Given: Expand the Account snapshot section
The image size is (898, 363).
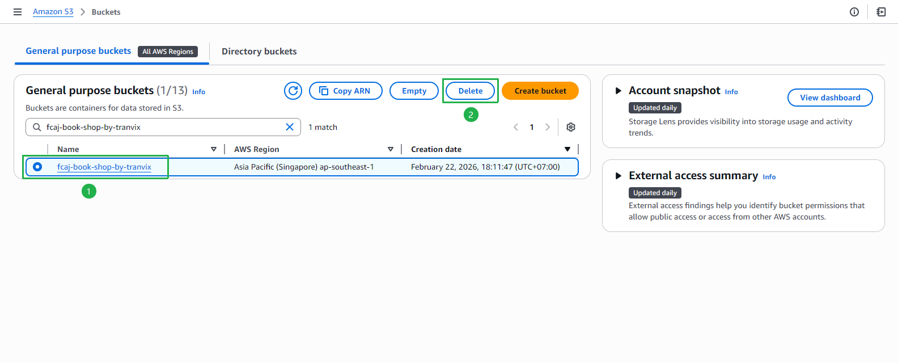Looking at the screenshot, I should (619, 91).
